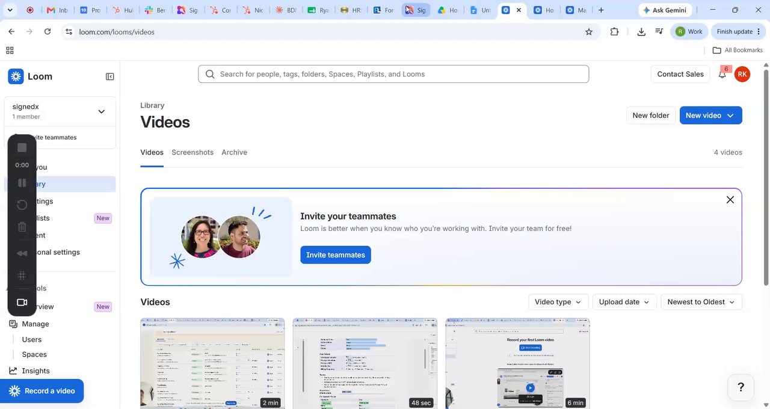Switch to the Slack browser tab
770x409 pixels.
tap(155, 10)
